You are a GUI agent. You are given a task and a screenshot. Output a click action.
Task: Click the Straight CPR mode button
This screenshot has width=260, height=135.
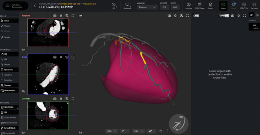coord(223,16)
